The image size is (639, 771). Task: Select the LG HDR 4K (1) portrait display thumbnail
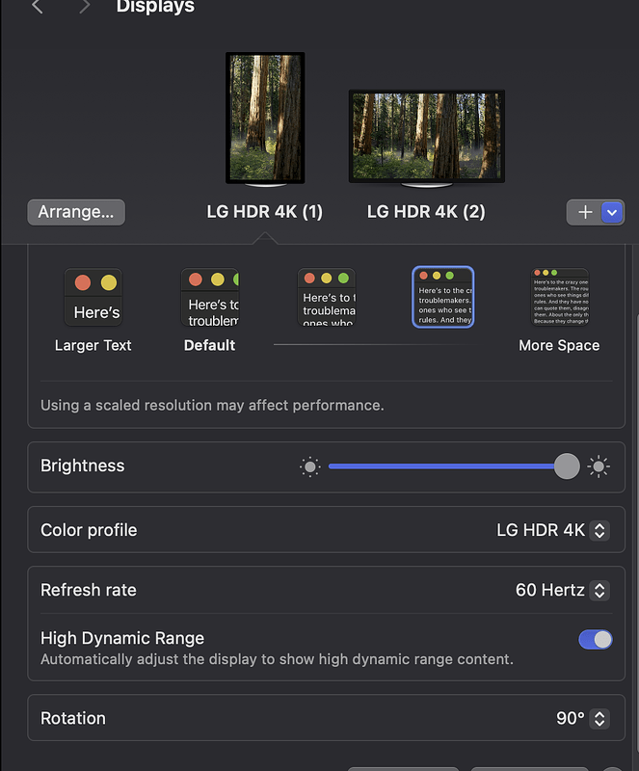point(265,119)
